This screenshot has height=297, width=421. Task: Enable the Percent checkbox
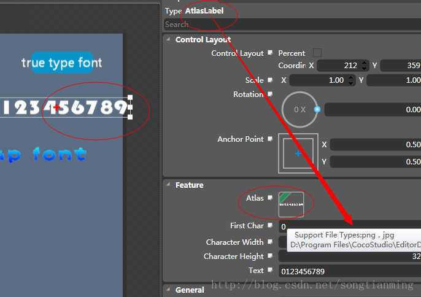(317, 53)
